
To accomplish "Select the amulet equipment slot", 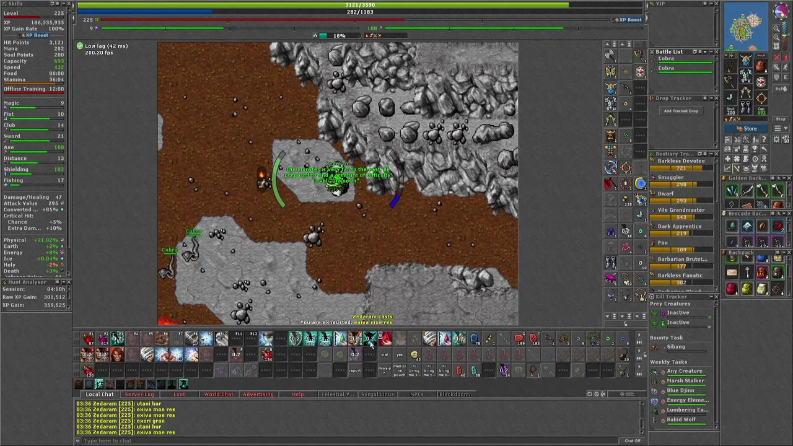I will pos(730,66).
